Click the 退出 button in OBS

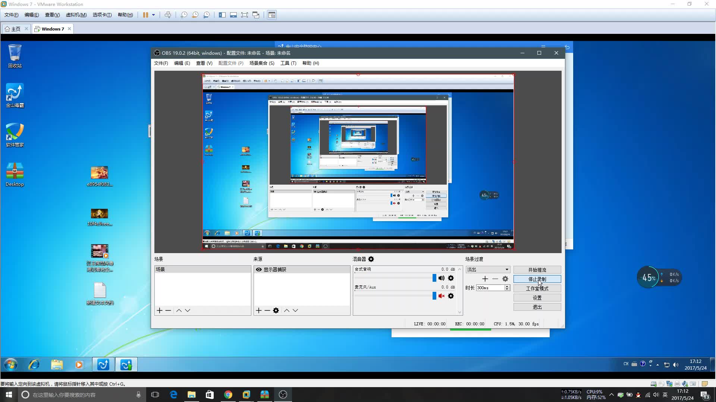point(537,307)
